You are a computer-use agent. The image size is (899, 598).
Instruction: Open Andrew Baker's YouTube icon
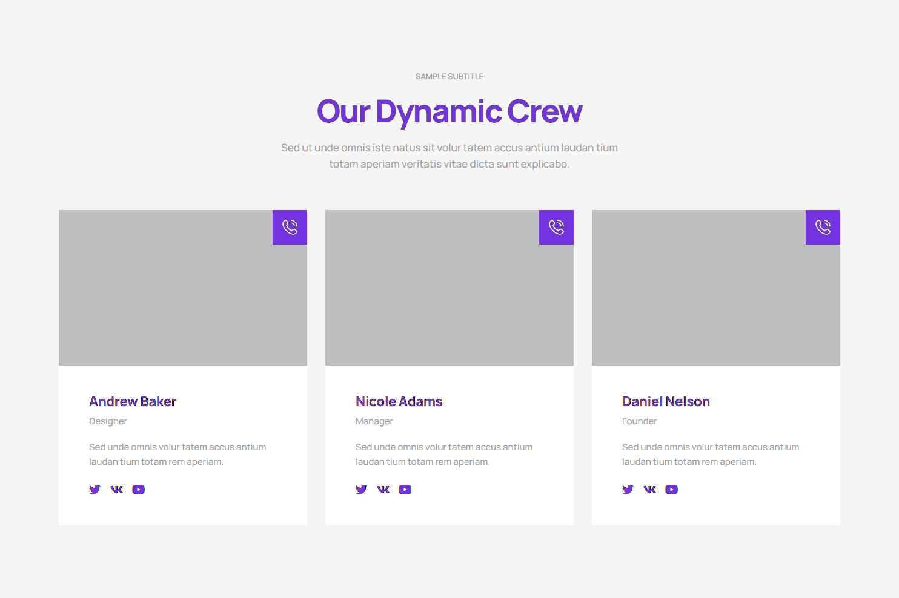(139, 490)
